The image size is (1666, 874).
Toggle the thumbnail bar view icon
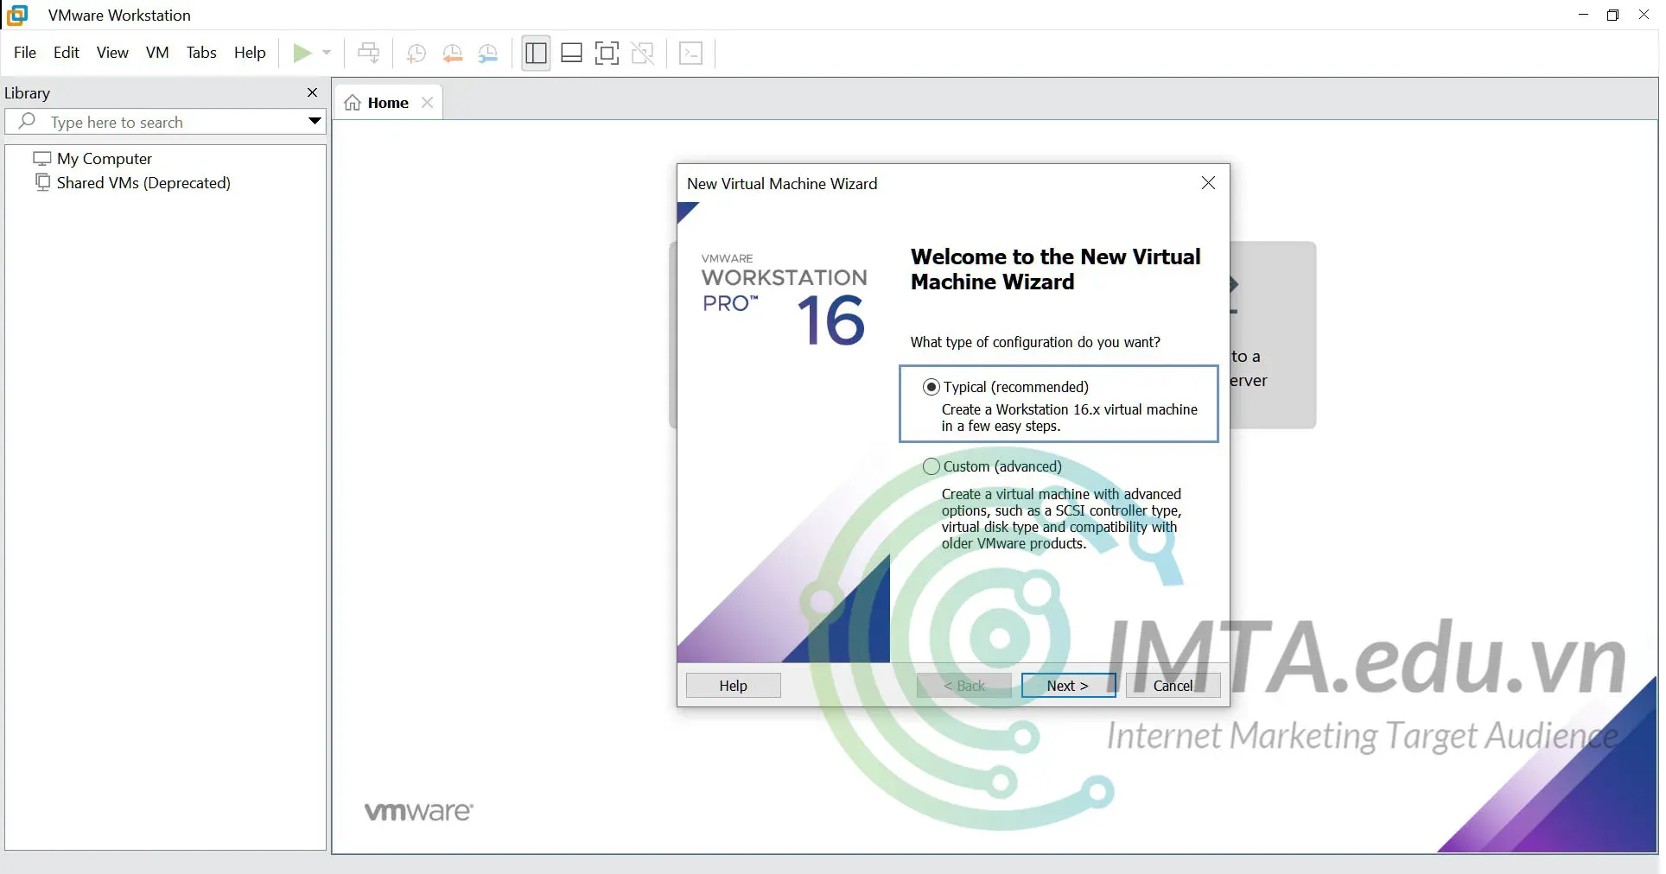(x=571, y=54)
